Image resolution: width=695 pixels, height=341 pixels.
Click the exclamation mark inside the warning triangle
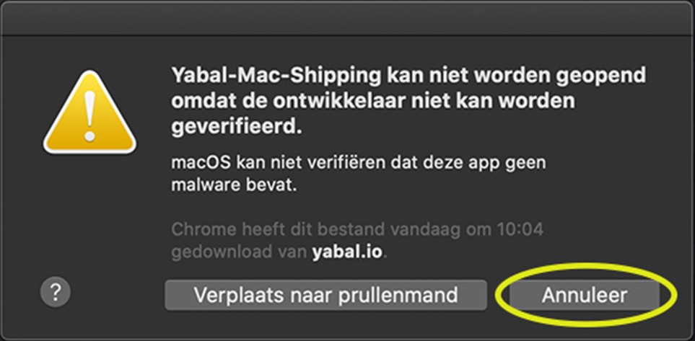point(90,115)
